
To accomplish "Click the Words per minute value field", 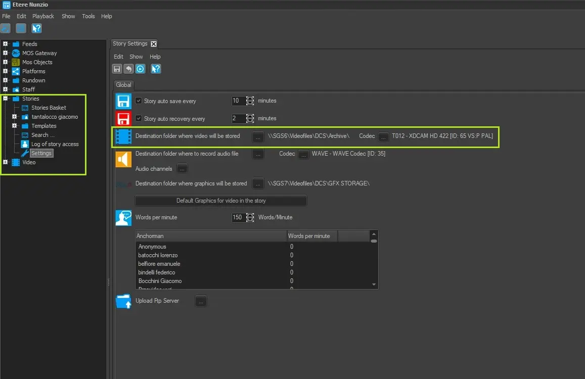I will [238, 217].
